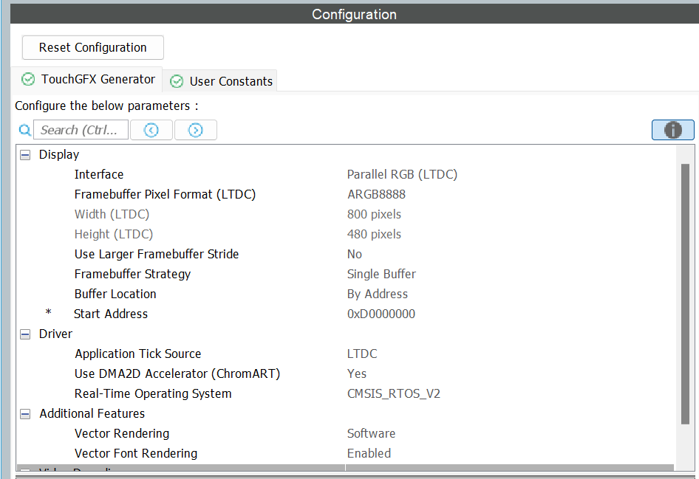
Task: Open the Real-Time Operating System value
Action: click(393, 394)
